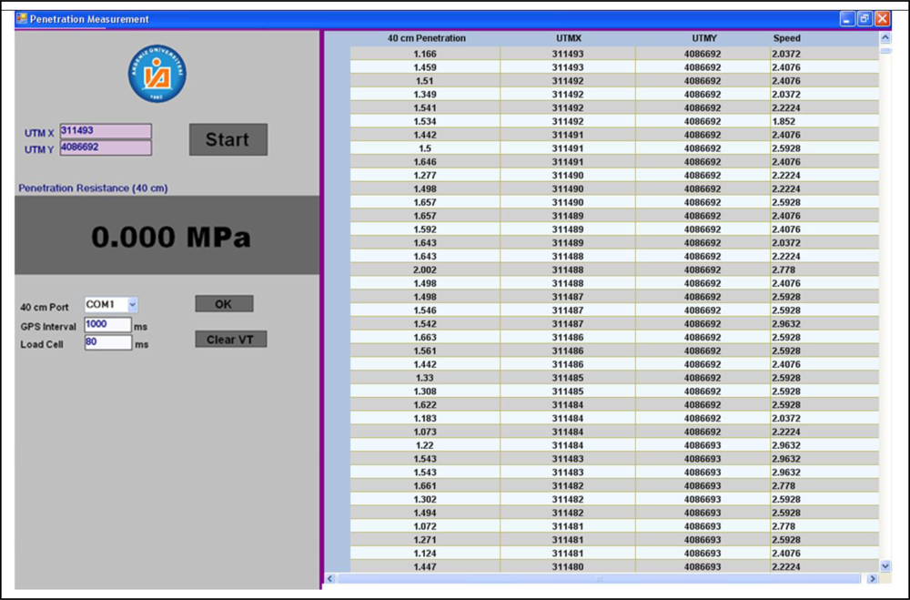Select the penetration cell 2.002
910x600 pixels.
(x=425, y=270)
